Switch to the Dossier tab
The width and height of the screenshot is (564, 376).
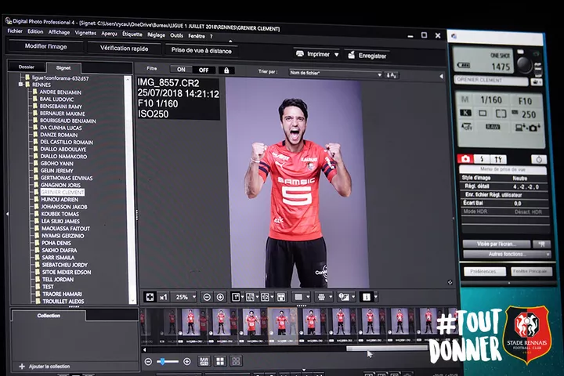click(27, 67)
